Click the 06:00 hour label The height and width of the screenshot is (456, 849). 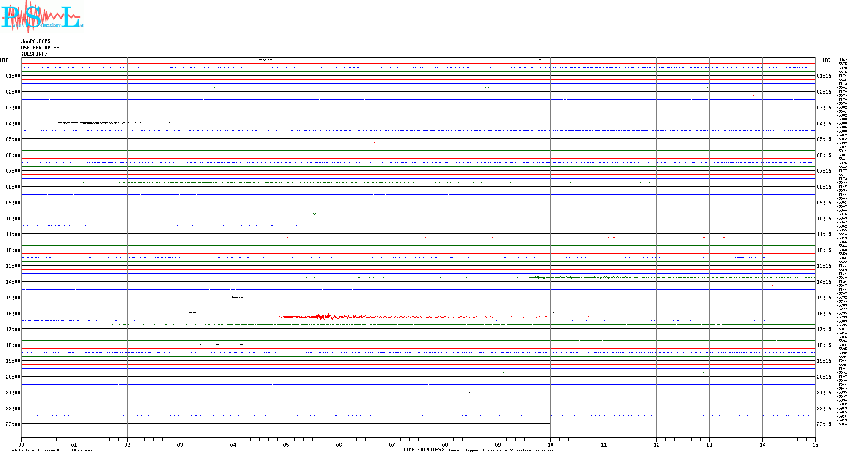coord(13,155)
